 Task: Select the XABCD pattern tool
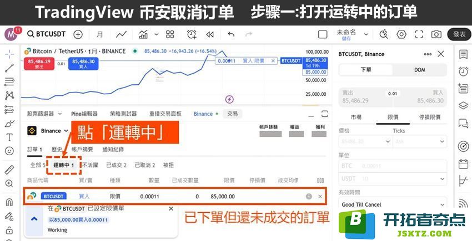(9, 95)
